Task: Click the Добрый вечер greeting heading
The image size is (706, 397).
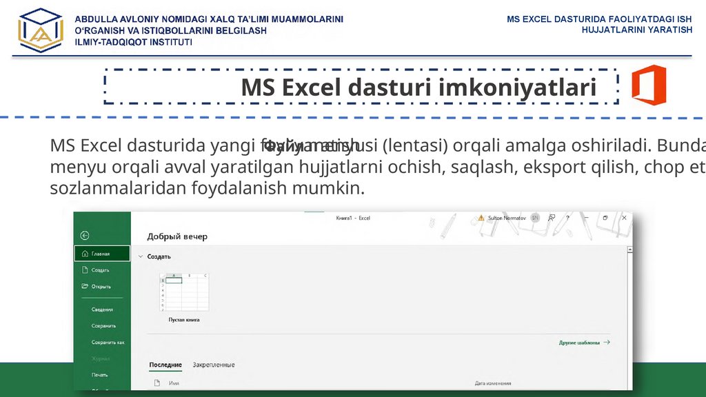Action: (x=177, y=236)
